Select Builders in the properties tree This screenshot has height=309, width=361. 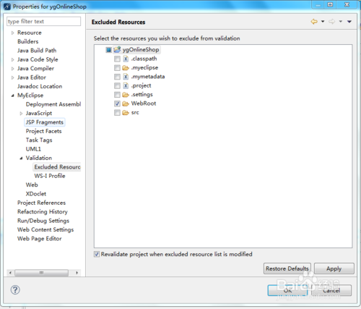pos(28,41)
